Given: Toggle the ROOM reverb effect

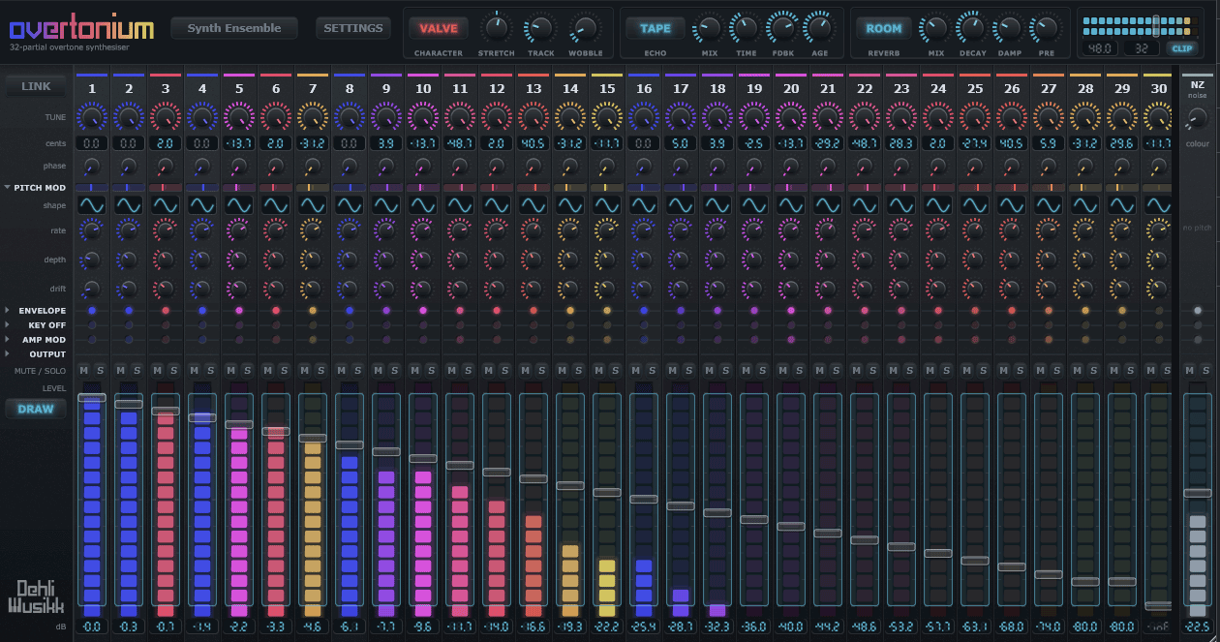Looking at the screenshot, I should 883,28.
